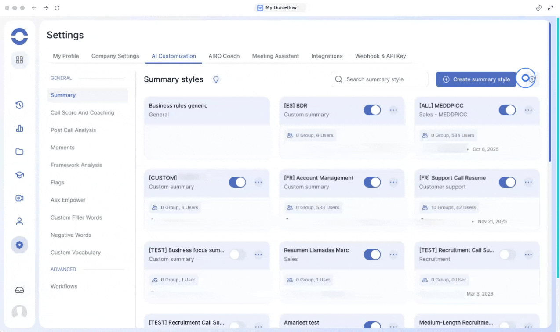Click the browser reload icon

click(x=57, y=8)
